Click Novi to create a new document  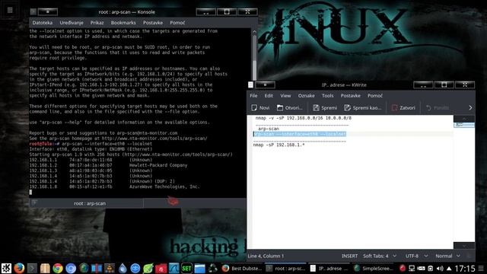click(x=260, y=108)
